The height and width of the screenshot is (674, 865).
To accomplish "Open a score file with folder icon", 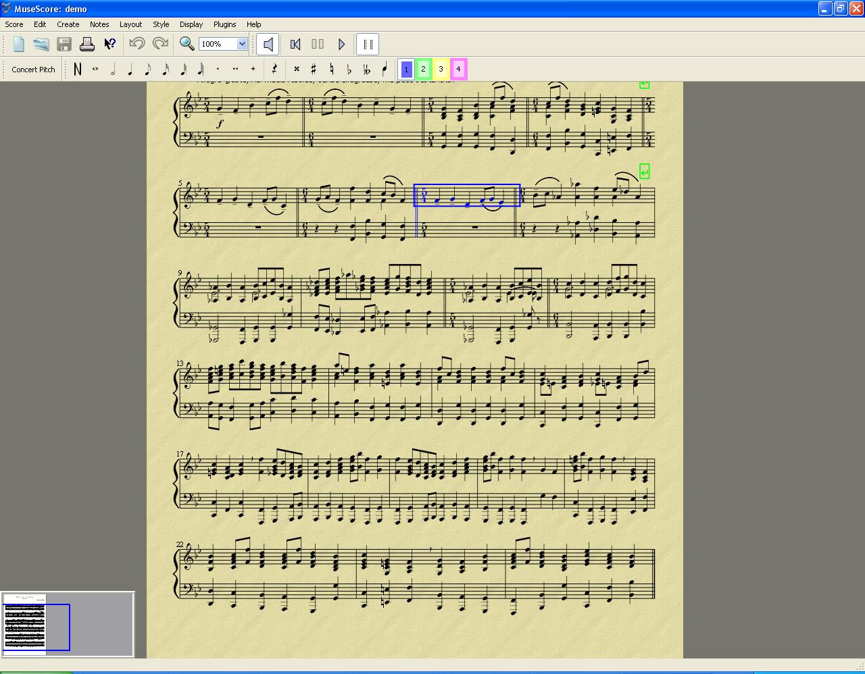I will pos(41,45).
